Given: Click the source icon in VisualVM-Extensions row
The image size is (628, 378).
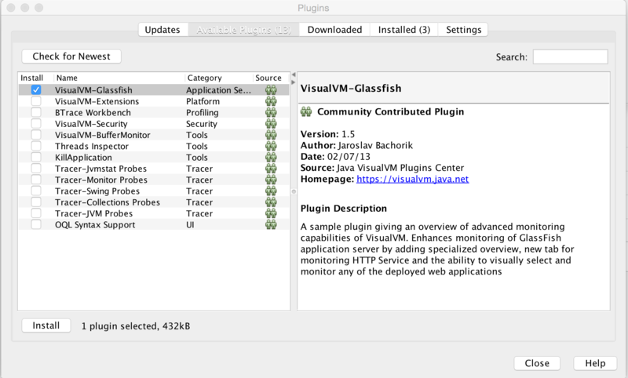Looking at the screenshot, I should [x=271, y=101].
